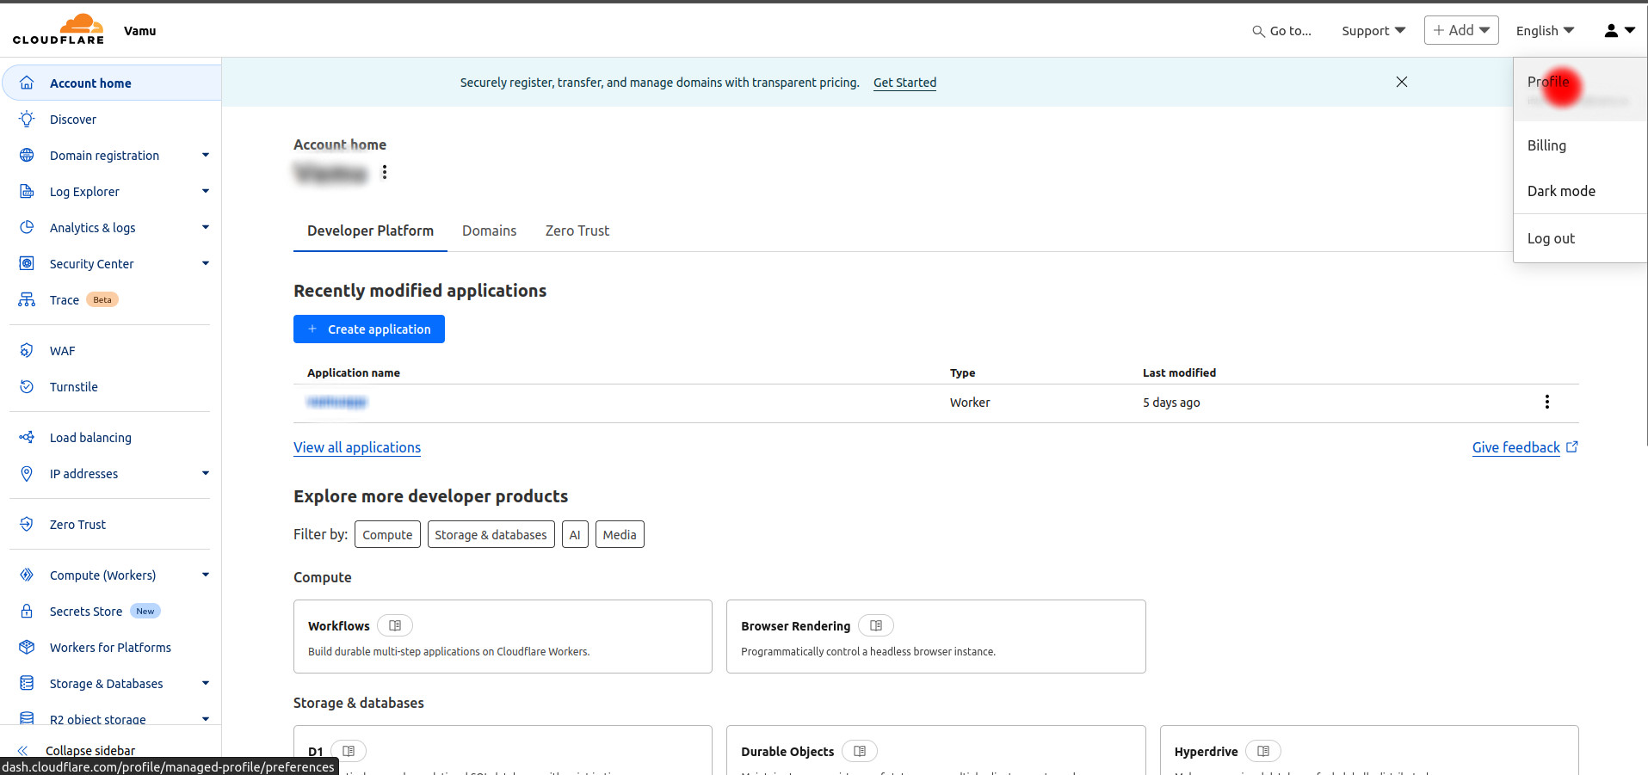This screenshot has height=775, width=1648.
Task: Click the Load balancing icon
Action: point(27,437)
